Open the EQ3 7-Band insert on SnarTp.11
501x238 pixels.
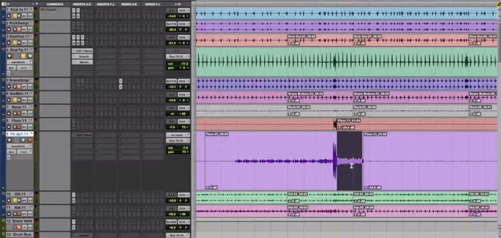82,51
